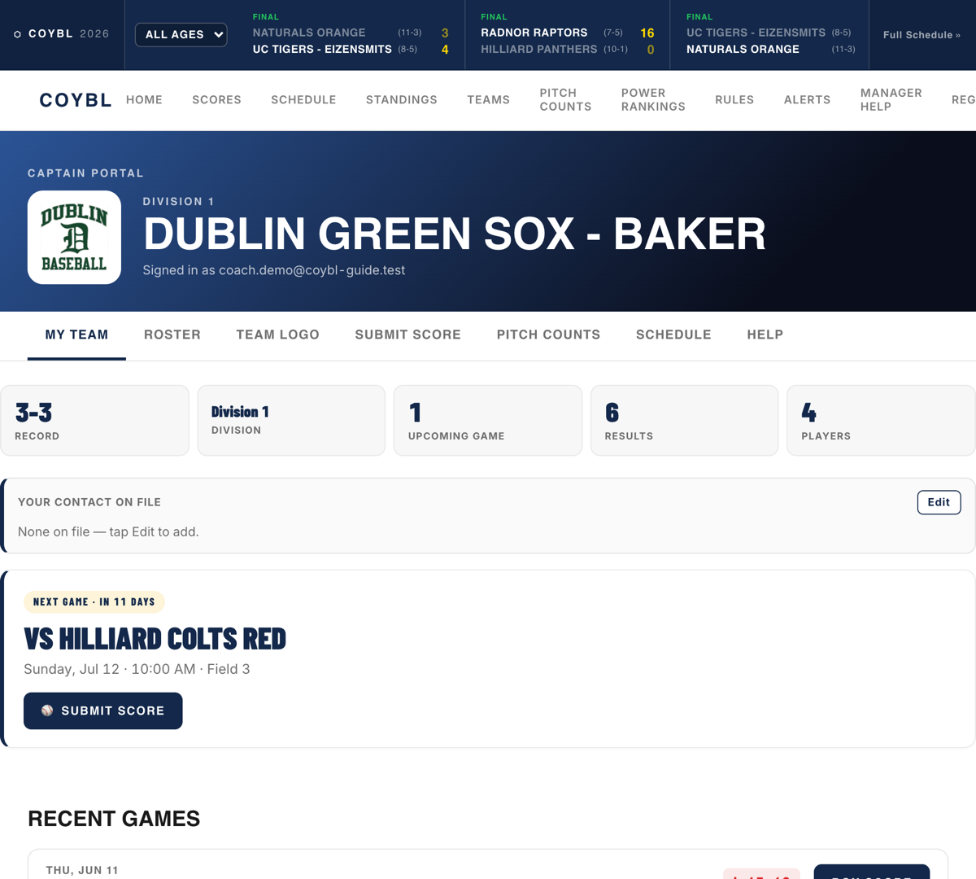
Task: Click RADNOR RAPTORS in score ticker
Action: tap(534, 33)
